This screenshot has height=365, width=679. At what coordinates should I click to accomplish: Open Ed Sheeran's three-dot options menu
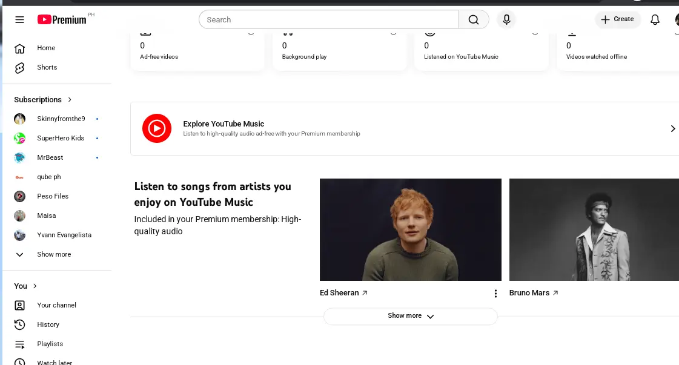(495, 294)
